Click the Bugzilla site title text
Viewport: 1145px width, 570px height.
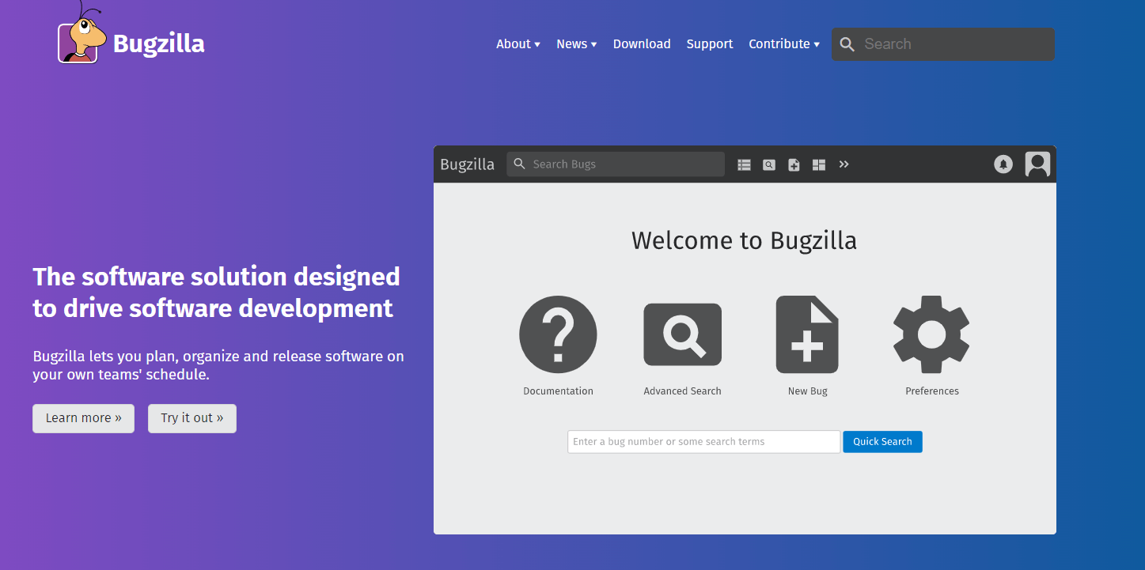coord(159,43)
